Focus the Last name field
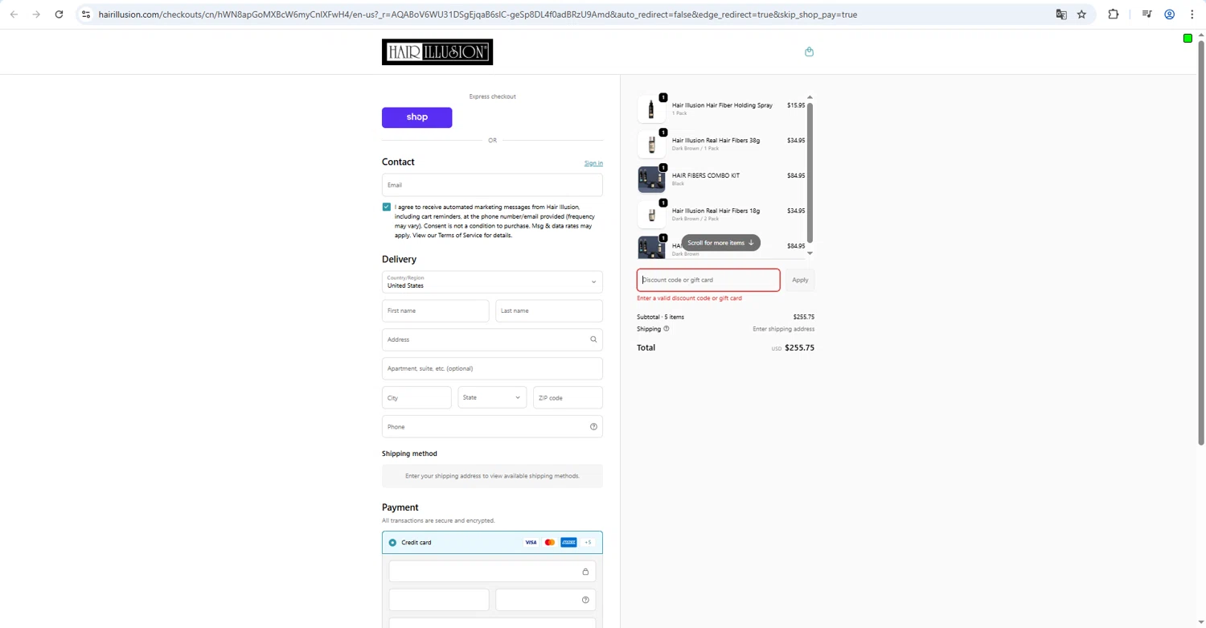1206x628 pixels. [x=549, y=310]
